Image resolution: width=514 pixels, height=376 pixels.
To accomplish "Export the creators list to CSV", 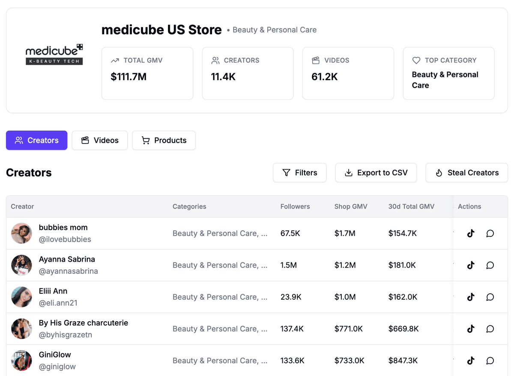I will coord(376,173).
